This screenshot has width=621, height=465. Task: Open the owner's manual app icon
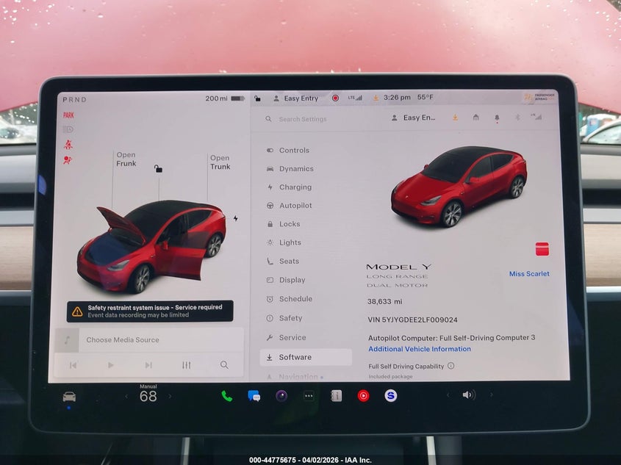(336, 396)
